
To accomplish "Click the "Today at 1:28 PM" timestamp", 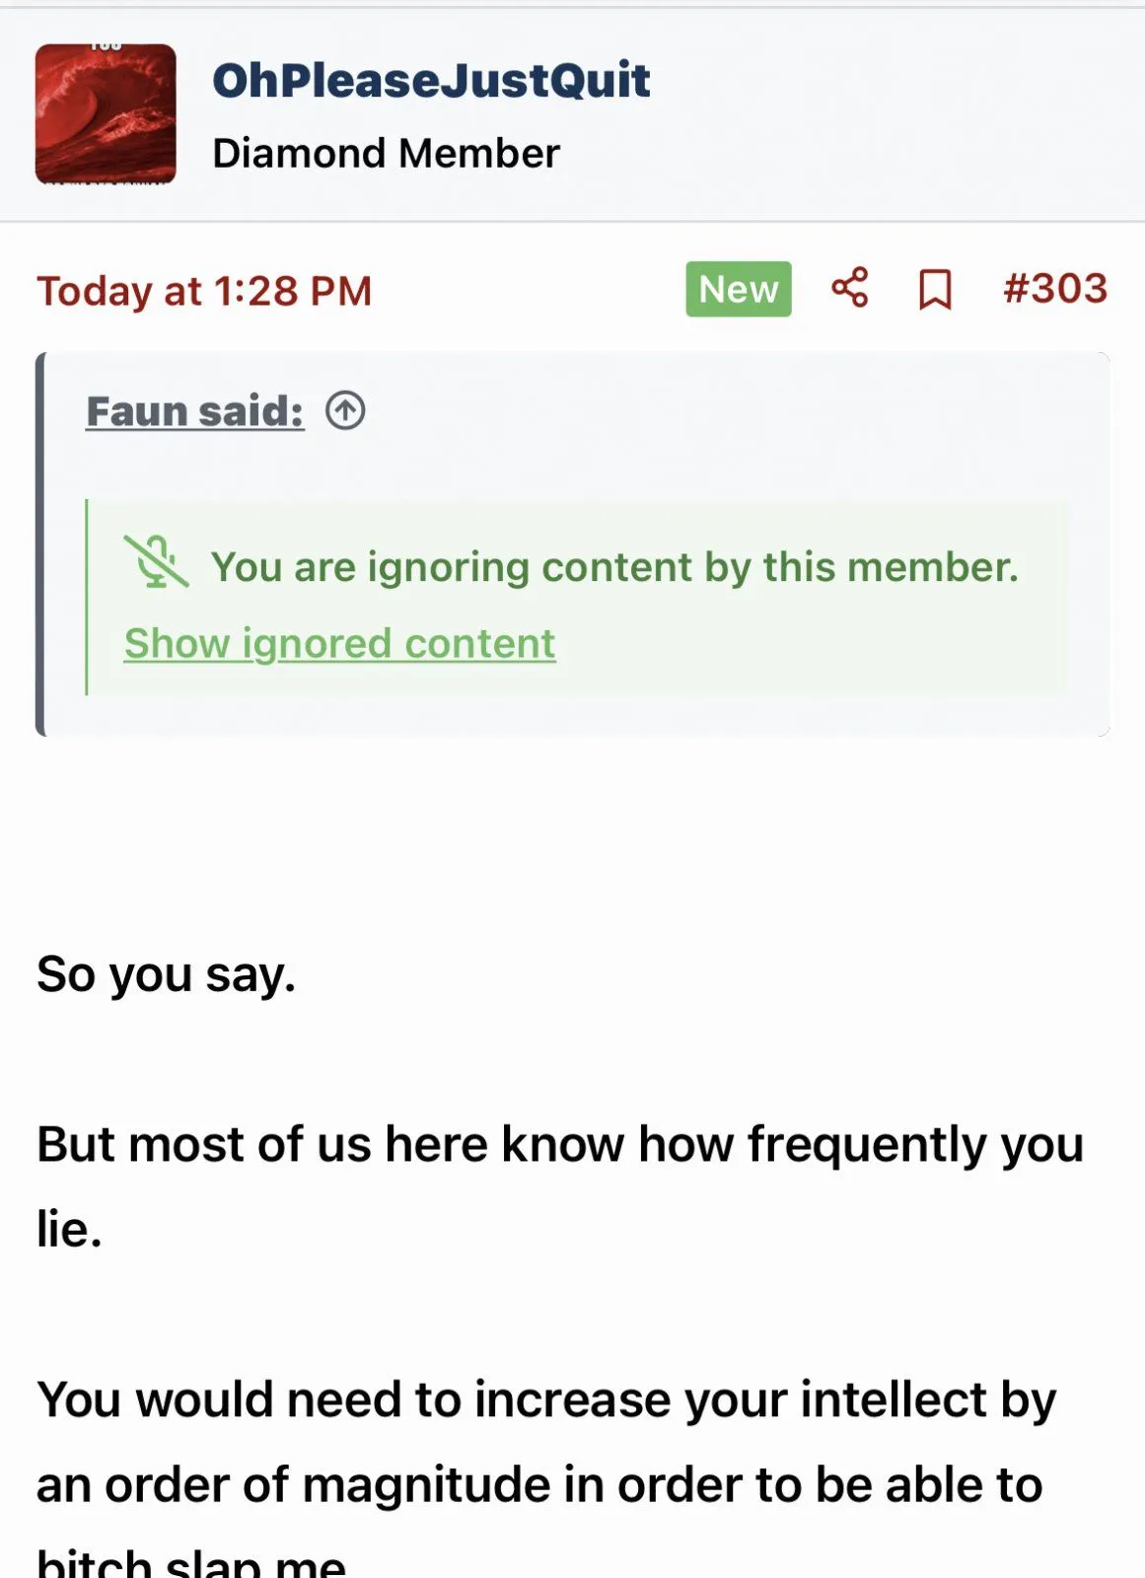I will coord(204,291).
